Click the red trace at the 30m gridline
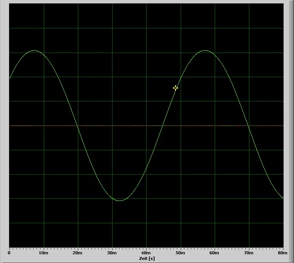The height and width of the screenshot is (263, 294). point(112,126)
